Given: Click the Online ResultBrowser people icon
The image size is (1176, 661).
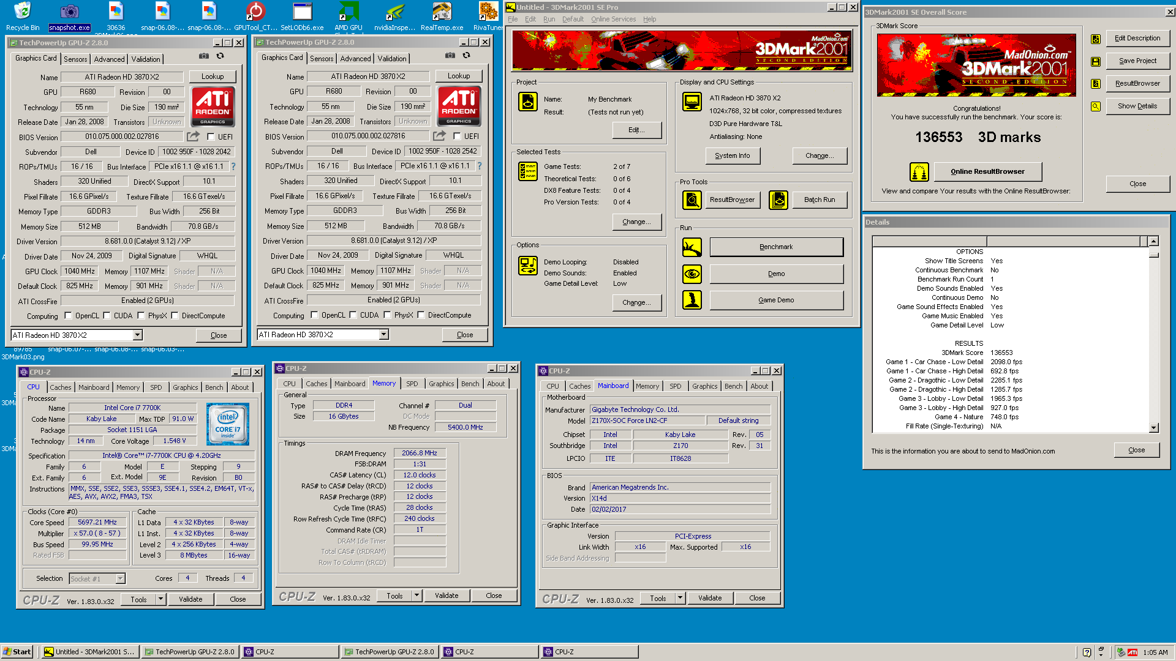Looking at the screenshot, I should (919, 172).
